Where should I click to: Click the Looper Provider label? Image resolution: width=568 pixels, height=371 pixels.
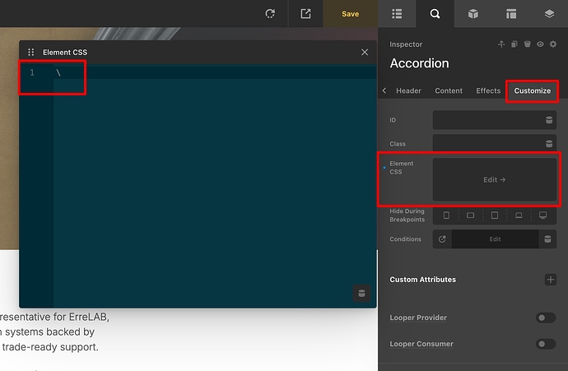(418, 318)
